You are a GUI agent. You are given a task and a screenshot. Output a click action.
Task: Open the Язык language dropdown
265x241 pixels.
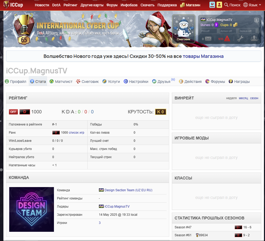click(x=252, y=5)
